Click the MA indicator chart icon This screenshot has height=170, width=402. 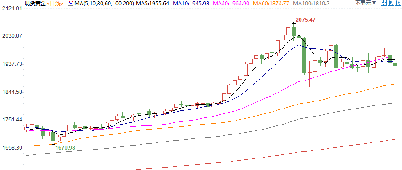click(x=70, y=3)
